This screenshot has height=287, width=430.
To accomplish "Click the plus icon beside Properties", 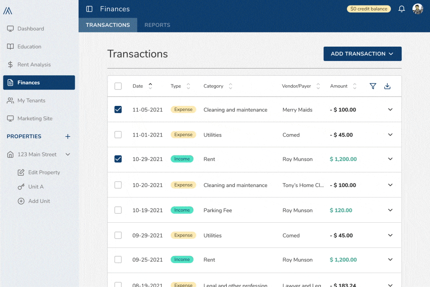I will coord(68,137).
